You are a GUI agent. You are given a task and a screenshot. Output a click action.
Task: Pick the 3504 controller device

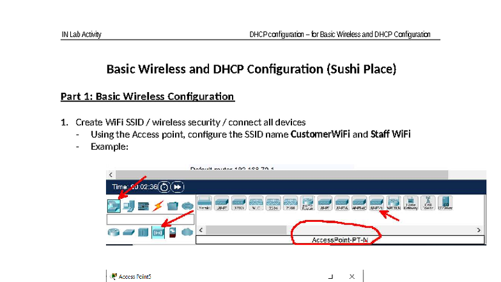(x=274, y=203)
